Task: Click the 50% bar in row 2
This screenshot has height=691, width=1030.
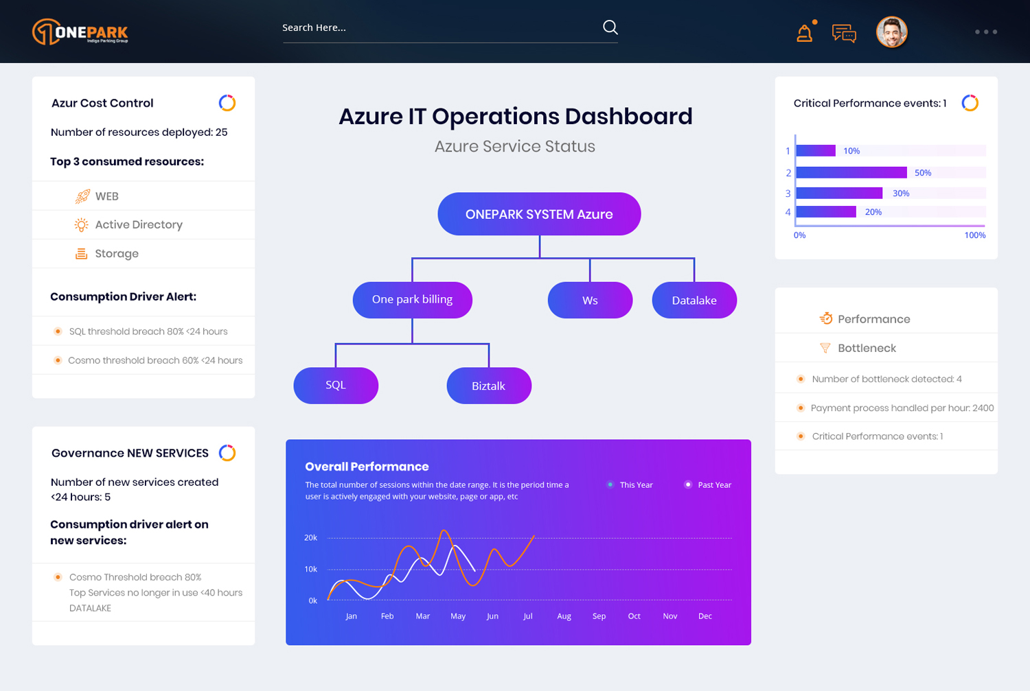Action: (x=851, y=172)
